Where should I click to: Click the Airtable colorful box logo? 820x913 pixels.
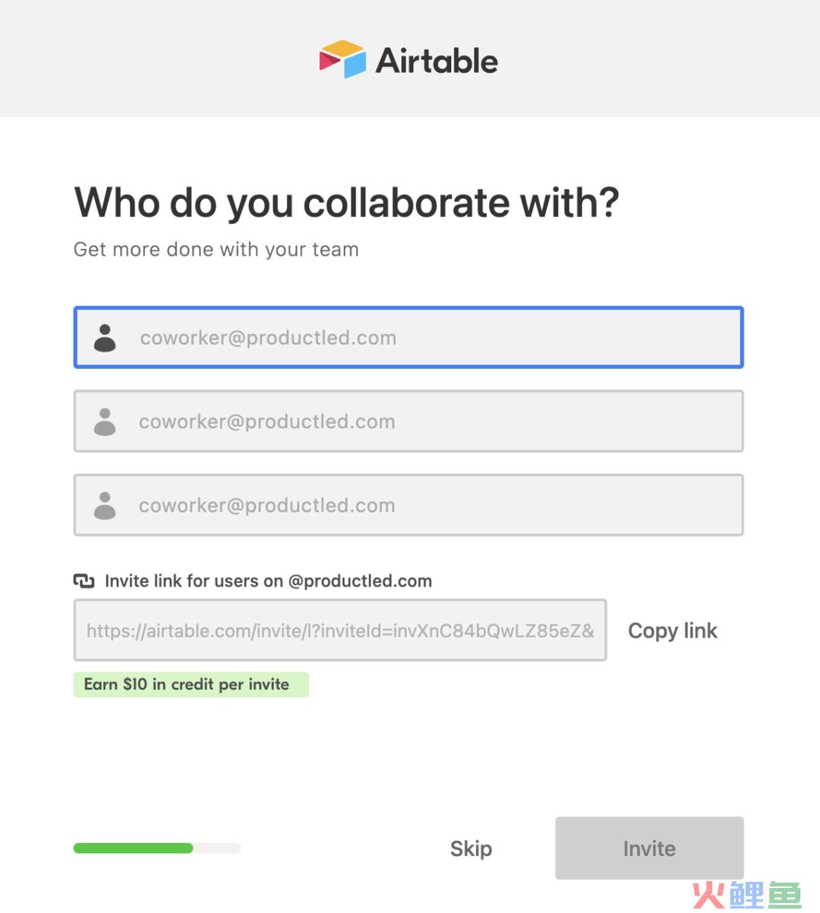(342, 59)
